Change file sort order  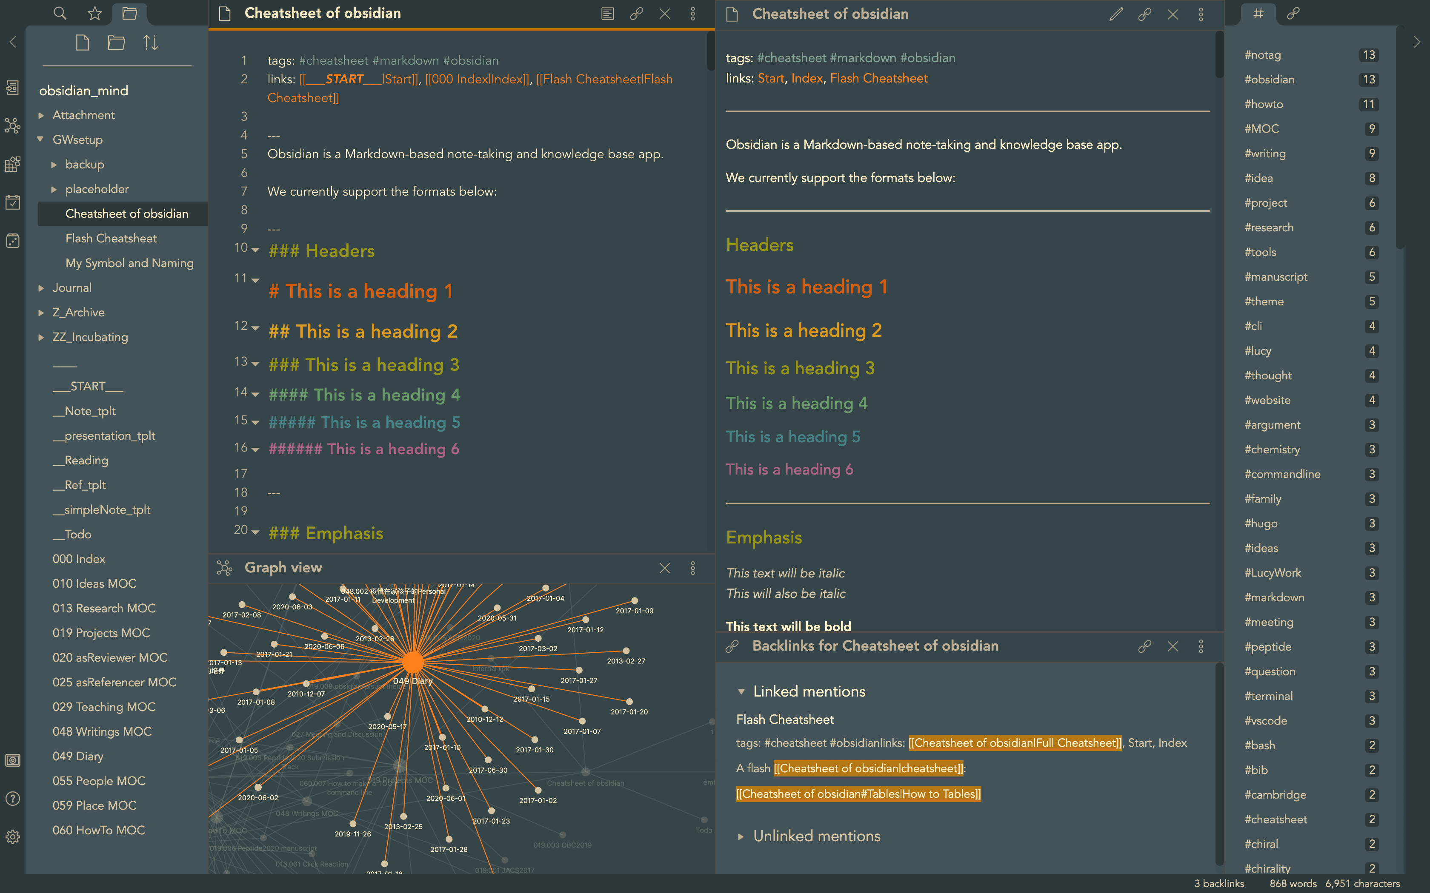click(151, 43)
